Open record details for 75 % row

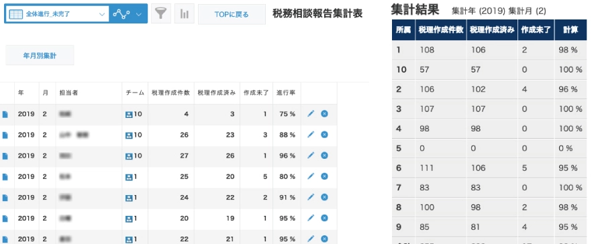[5, 114]
